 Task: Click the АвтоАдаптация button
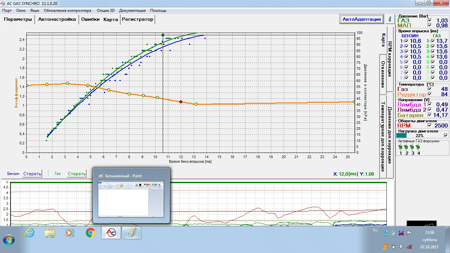tap(362, 19)
